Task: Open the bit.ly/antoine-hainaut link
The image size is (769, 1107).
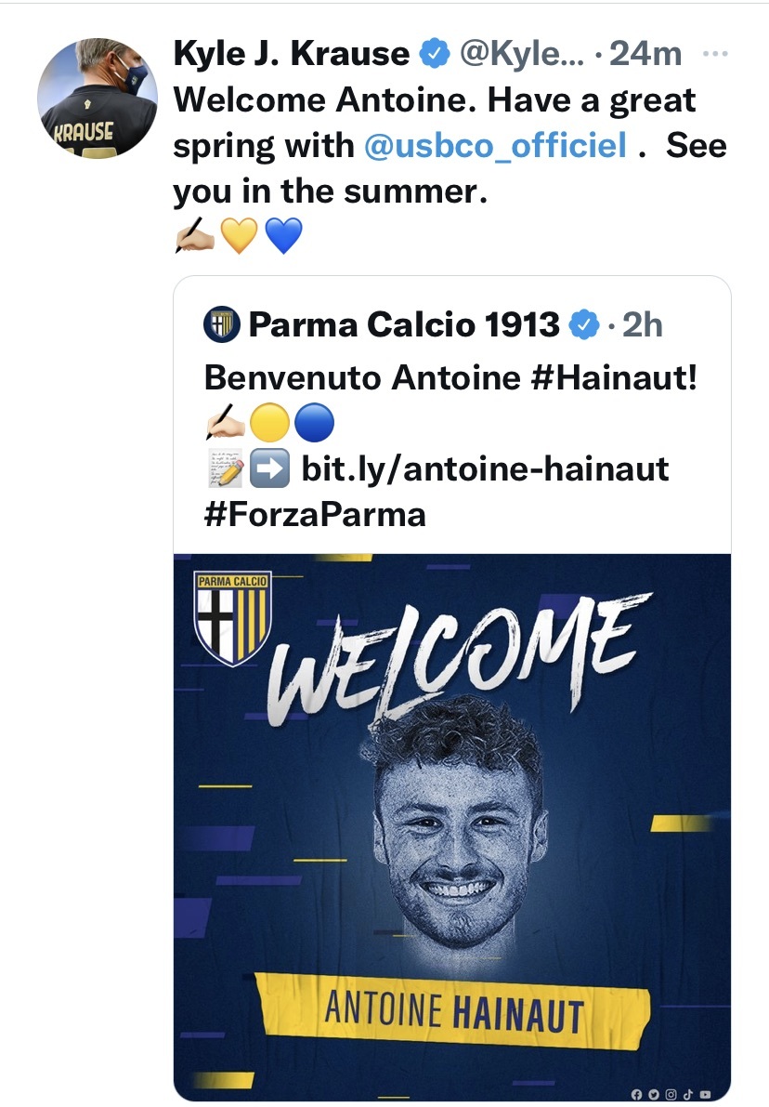Action: (x=485, y=468)
